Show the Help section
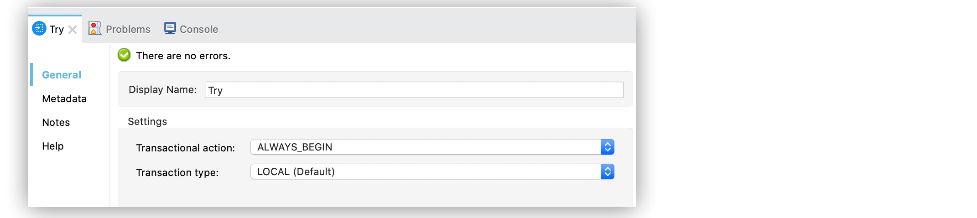 pyautogui.click(x=53, y=146)
